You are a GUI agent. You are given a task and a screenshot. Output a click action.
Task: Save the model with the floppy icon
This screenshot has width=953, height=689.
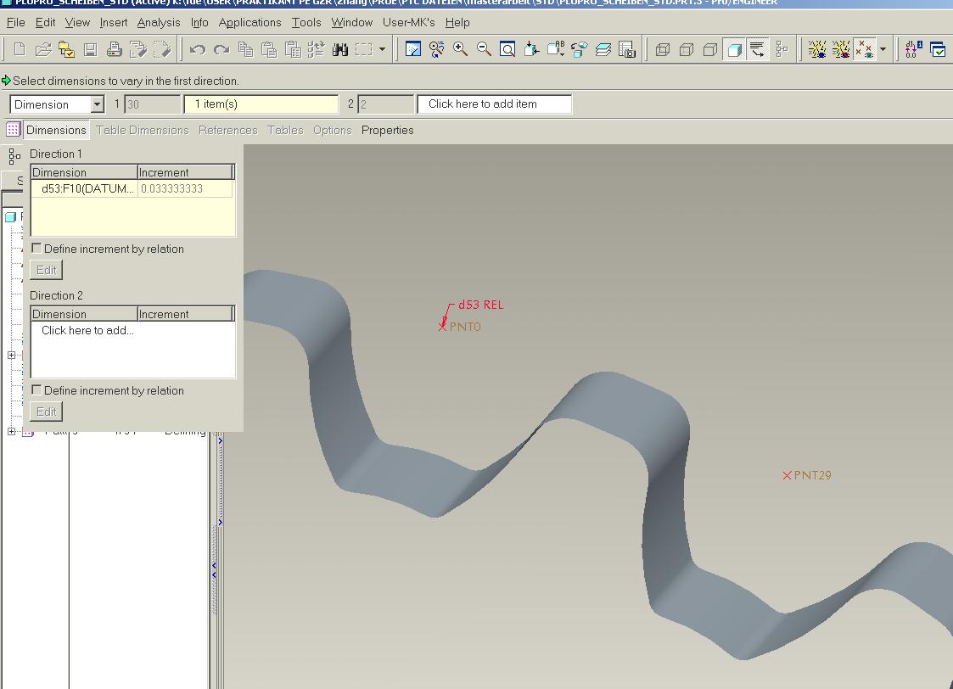point(91,49)
